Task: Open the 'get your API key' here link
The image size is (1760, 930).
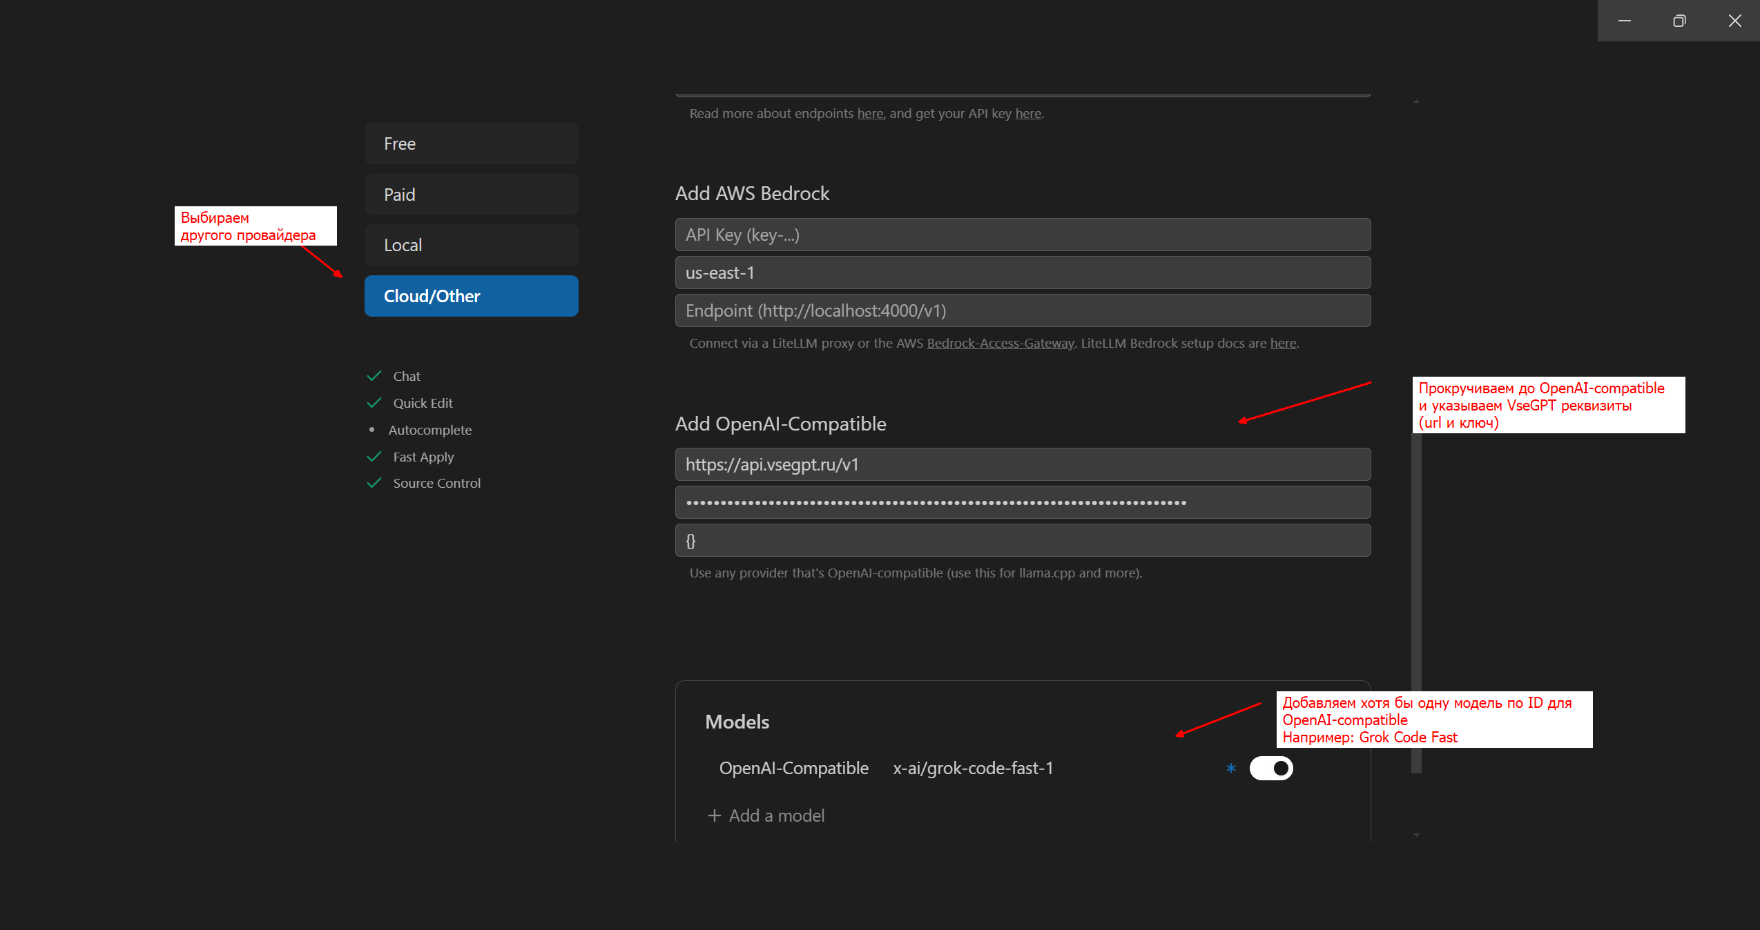Action: pos(1027,113)
